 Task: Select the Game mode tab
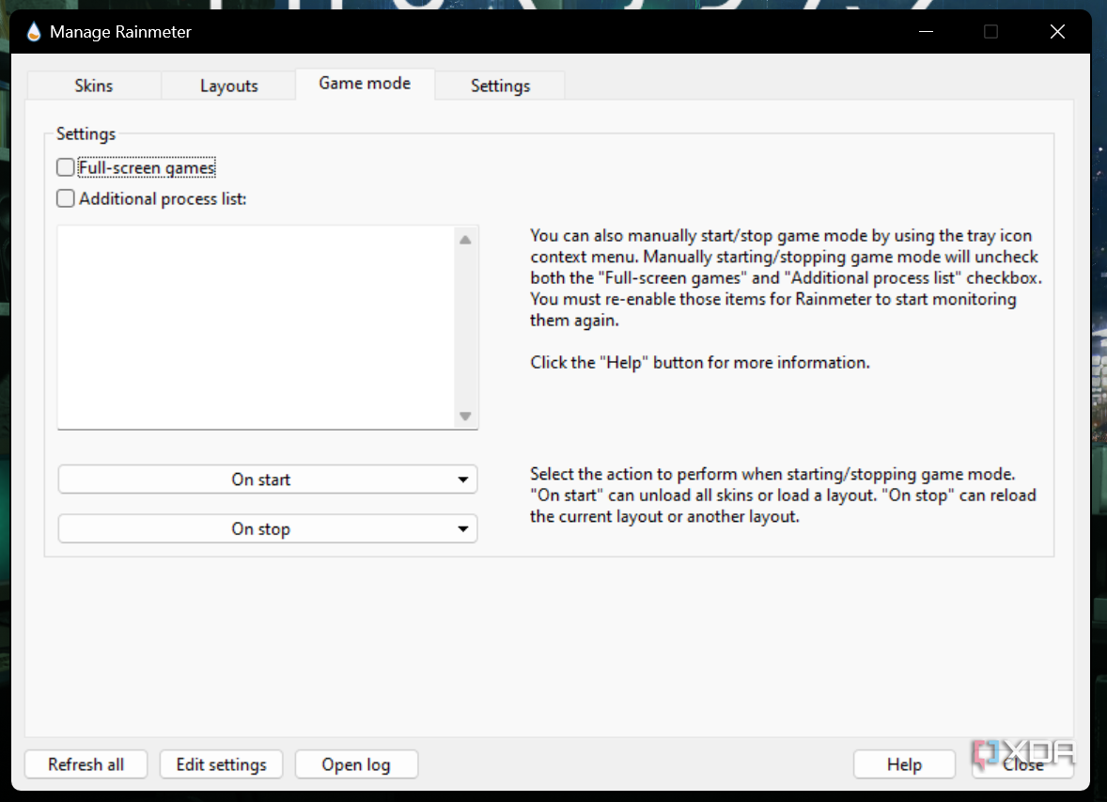coord(365,84)
